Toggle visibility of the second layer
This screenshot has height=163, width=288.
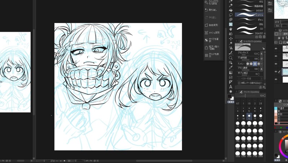coord(276,56)
